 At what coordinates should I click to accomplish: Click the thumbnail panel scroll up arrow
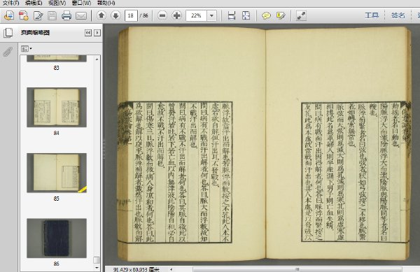tap(97, 59)
